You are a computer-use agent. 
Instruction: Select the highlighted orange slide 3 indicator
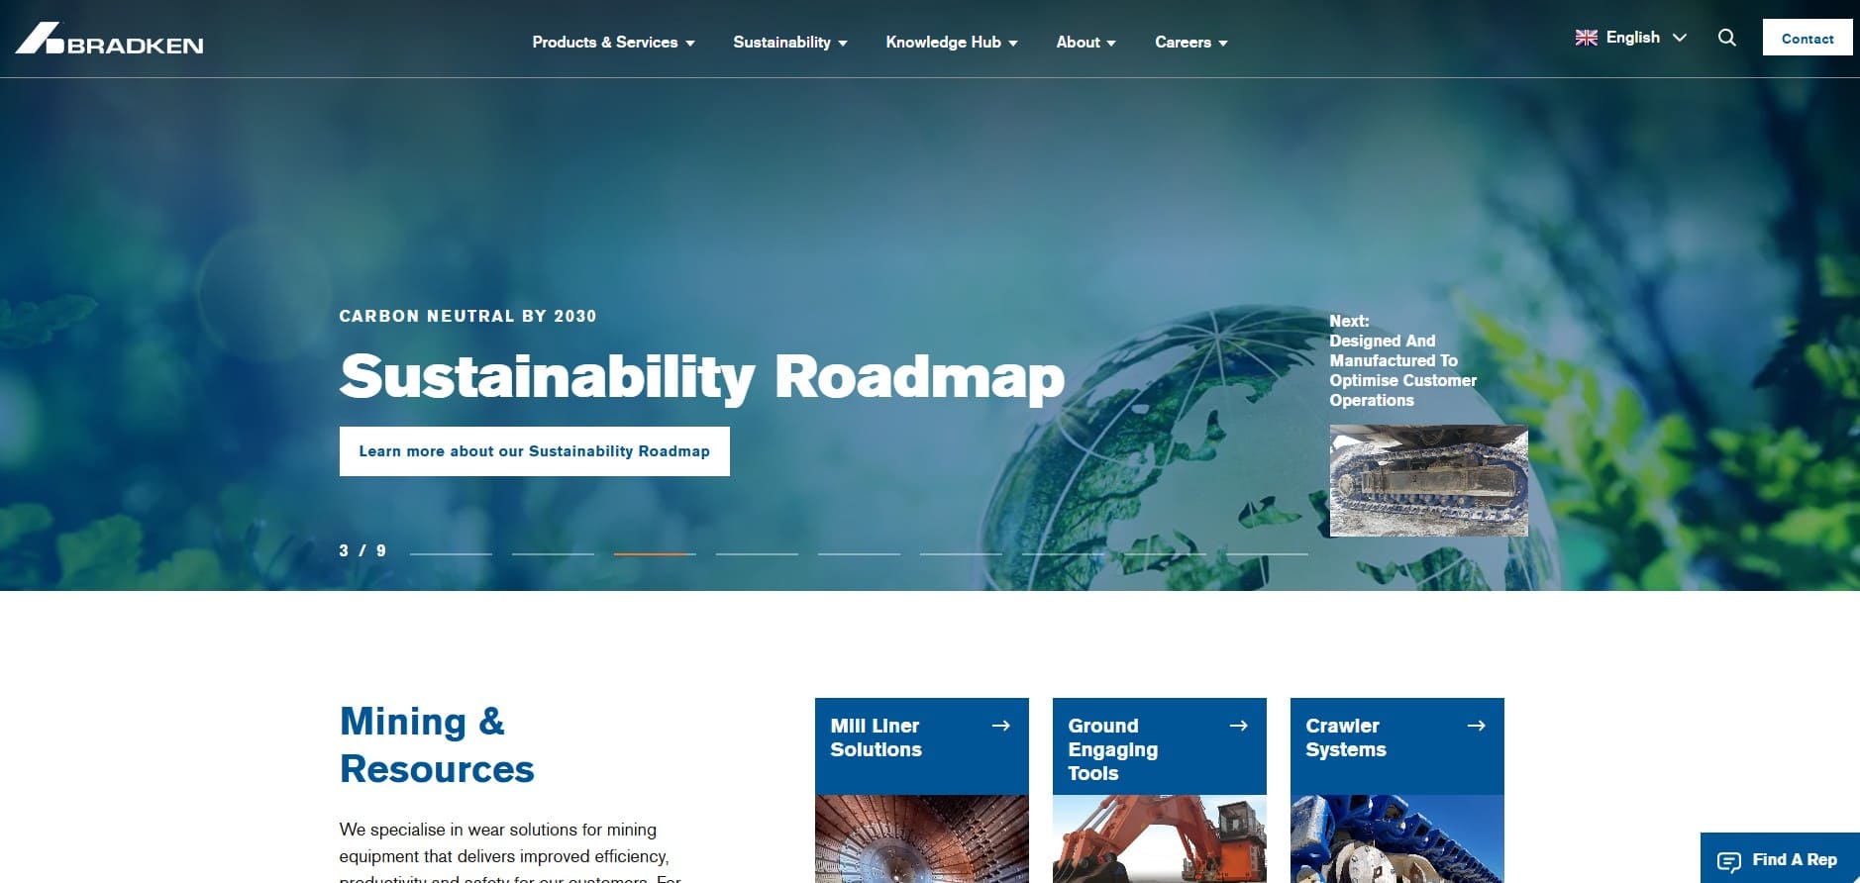tap(655, 553)
